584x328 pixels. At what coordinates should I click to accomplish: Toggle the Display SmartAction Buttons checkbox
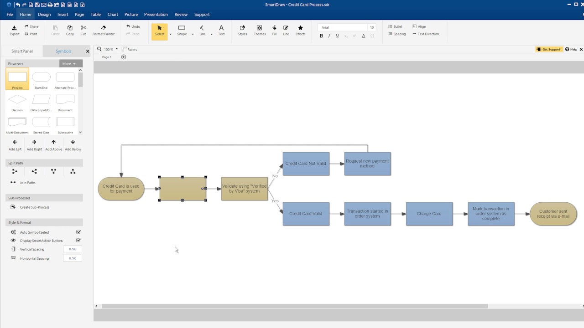click(78, 240)
